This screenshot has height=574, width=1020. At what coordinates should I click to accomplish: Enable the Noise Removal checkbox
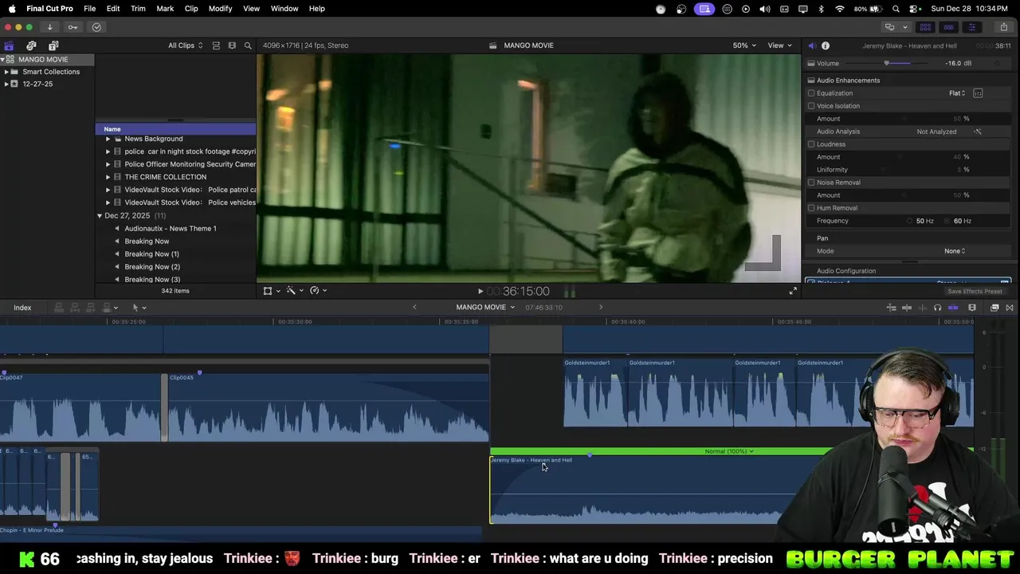tap(811, 183)
